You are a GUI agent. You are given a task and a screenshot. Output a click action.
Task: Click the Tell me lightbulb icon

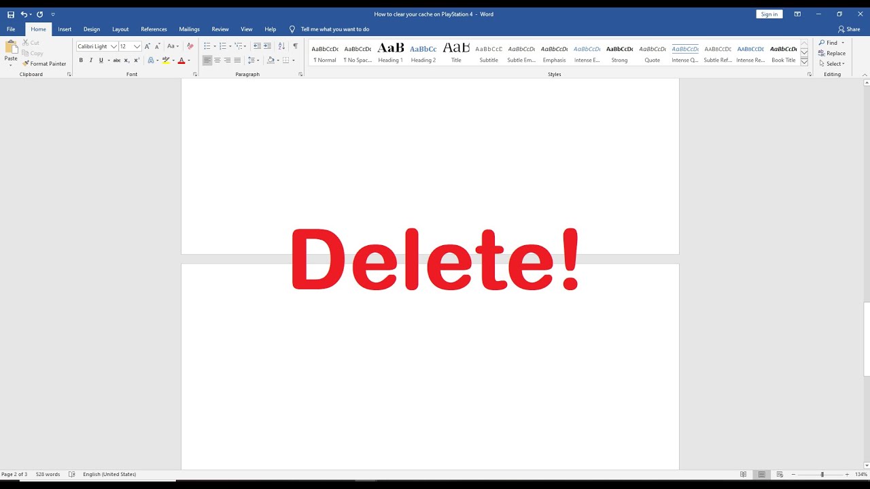click(x=292, y=29)
